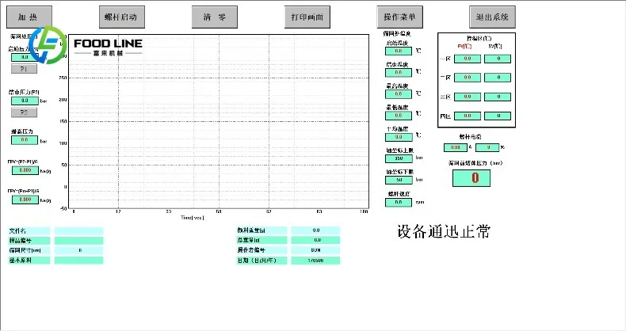Edit the 轴坐标下限 lower limit value 50
The height and width of the screenshot is (331, 626).
click(399, 181)
